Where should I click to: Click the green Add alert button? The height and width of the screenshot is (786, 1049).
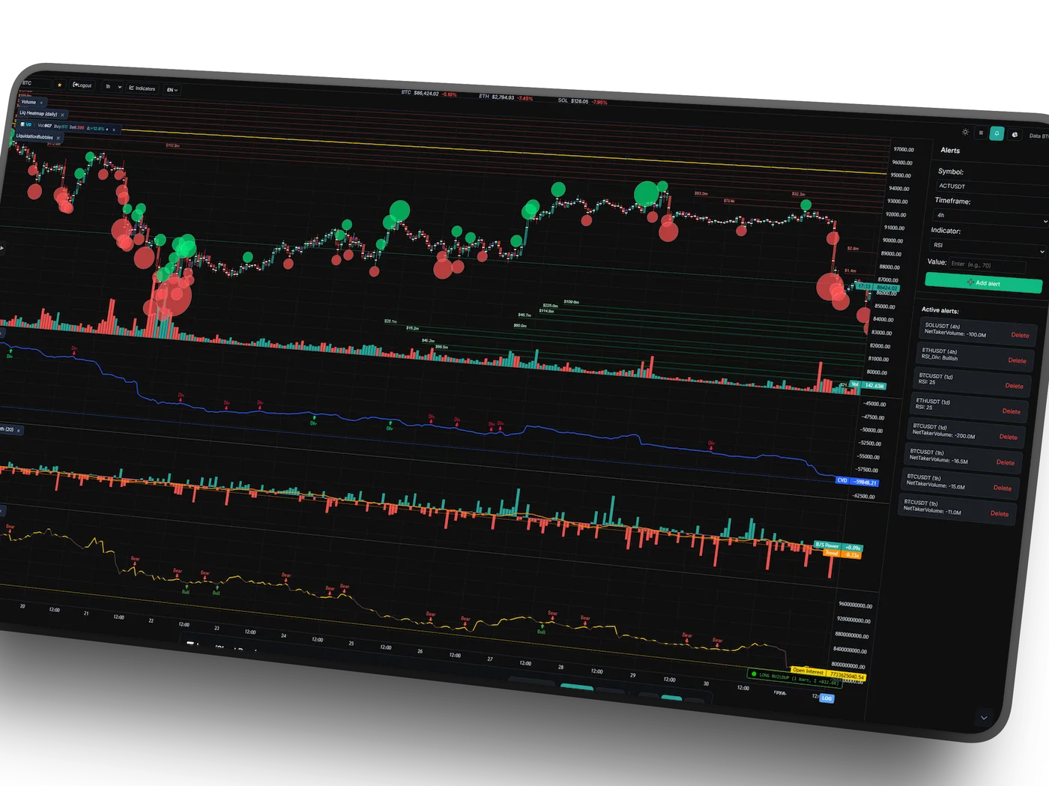(983, 283)
